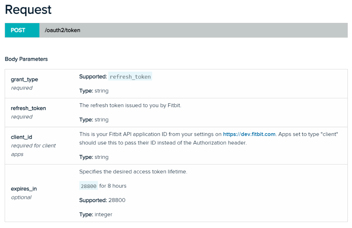Select the /oauth2/token endpoint path
This screenshot has width=352, height=228.
[x=62, y=30]
